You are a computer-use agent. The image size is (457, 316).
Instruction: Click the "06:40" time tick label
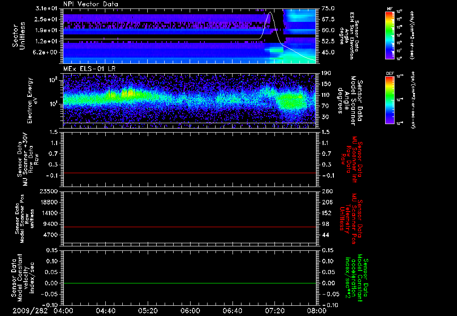tap(232, 311)
